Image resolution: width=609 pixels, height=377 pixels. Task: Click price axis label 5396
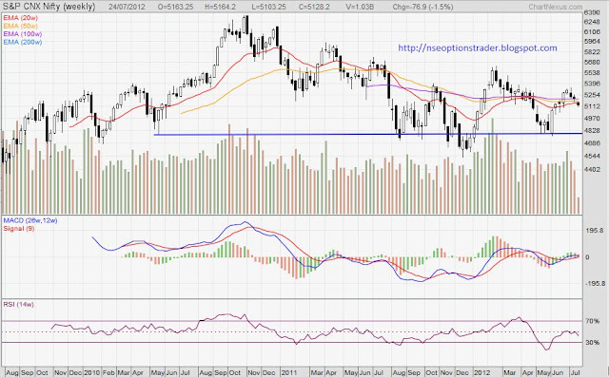pos(592,84)
